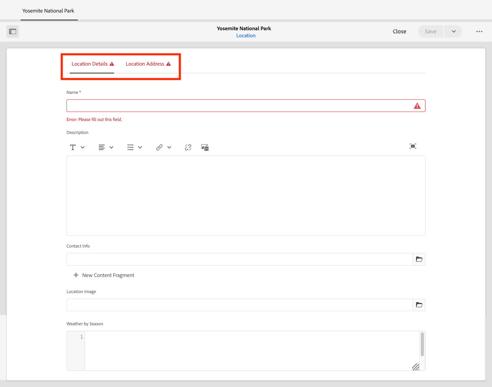
Task: Focus the Contact Info path field
Action: click(x=240, y=259)
